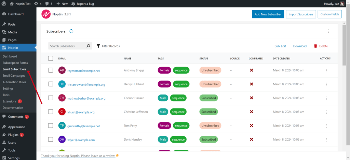
Task: Click the red Delete trash button
Action: [x=321, y=46]
